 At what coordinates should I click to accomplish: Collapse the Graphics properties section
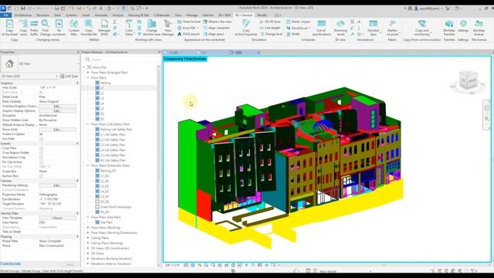77,83
